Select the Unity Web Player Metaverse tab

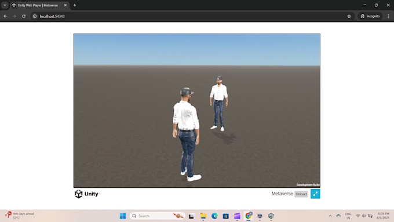click(38, 5)
